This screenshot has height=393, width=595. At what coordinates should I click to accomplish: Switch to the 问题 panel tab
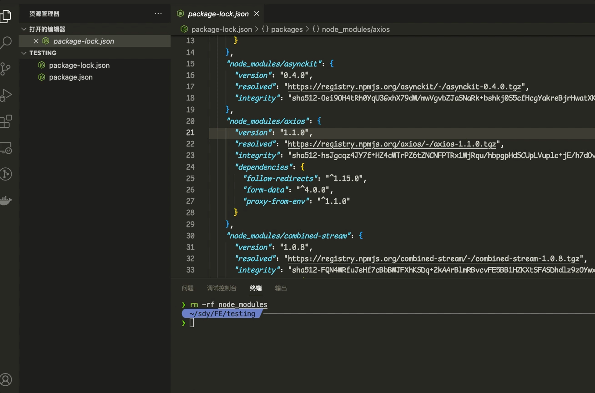click(x=187, y=288)
